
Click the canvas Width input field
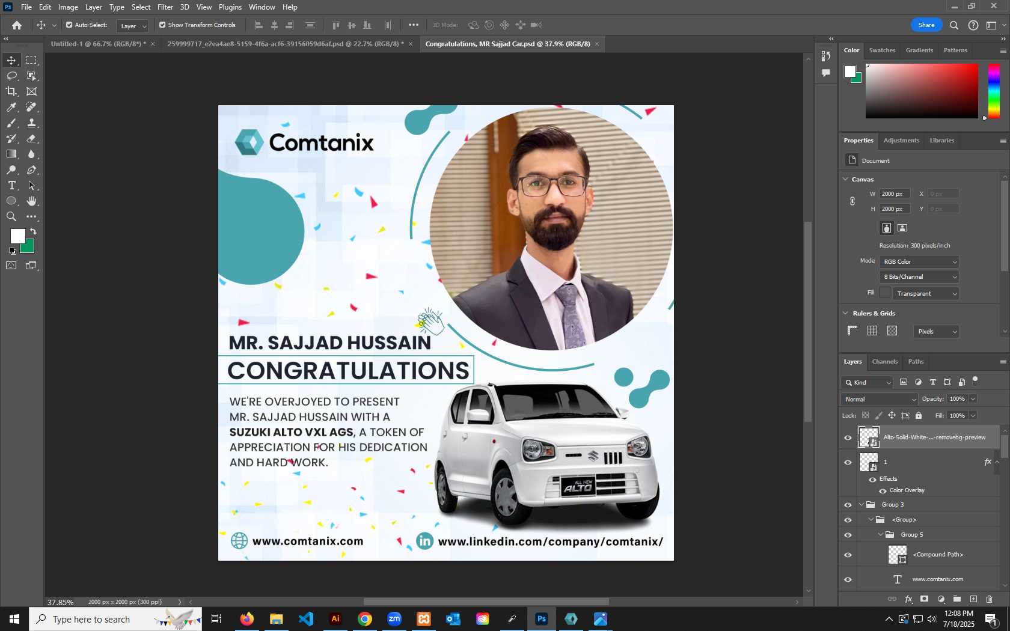pos(893,194)
